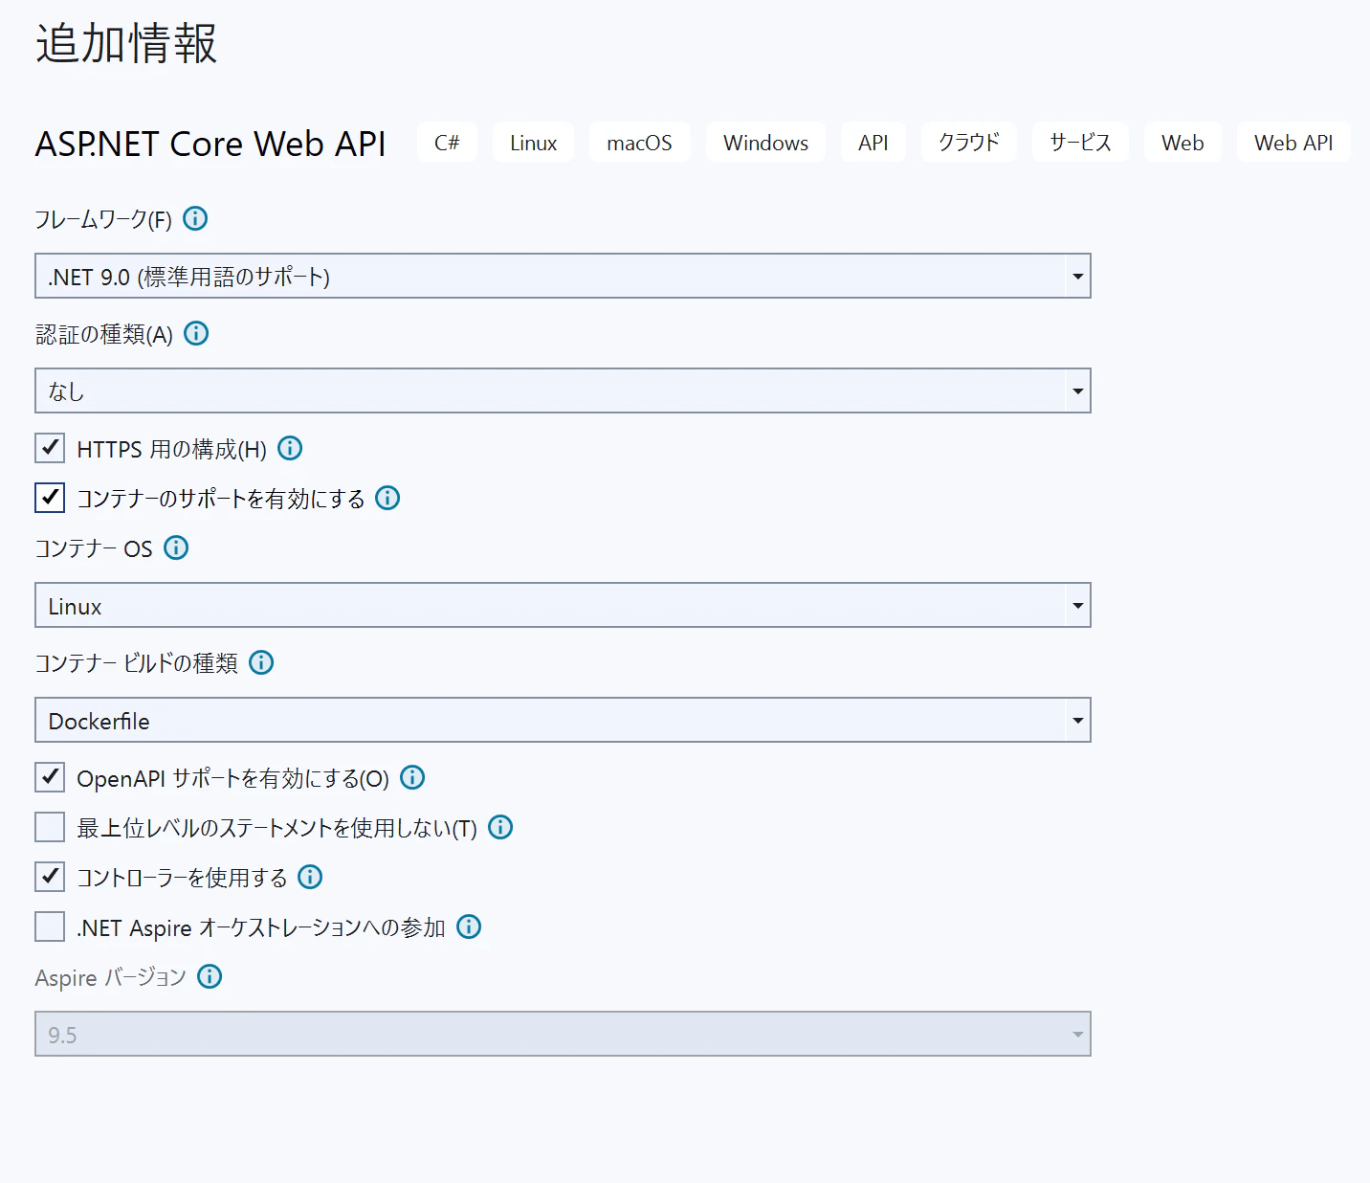Open the フレームワーク .NET 9.0 dropdown
Viewport: 1370px width, 1183px height.
tap(563, 276)
